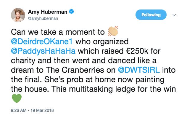Click the green heart emoji

[17, 98]
